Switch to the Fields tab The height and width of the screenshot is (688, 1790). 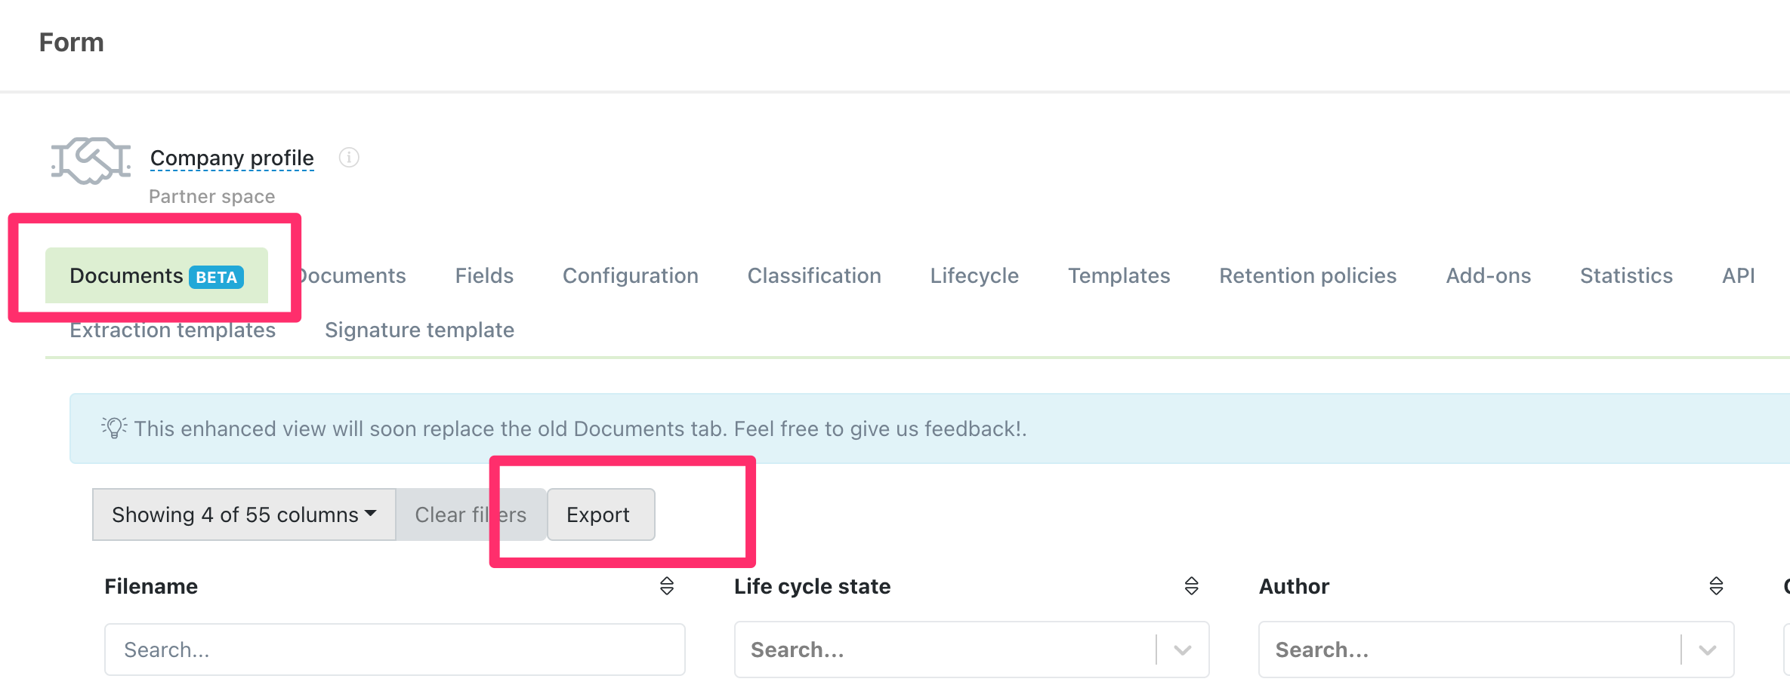[484, 276]
